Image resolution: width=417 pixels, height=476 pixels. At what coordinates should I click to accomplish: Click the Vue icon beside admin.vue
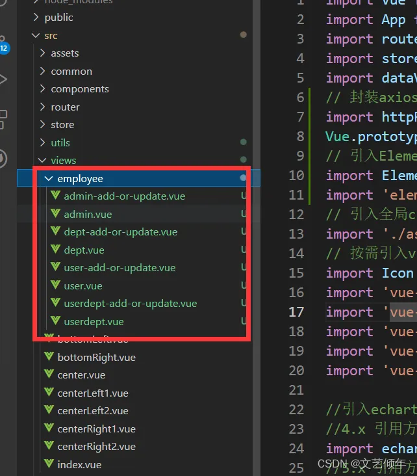[x=56, y=214]
